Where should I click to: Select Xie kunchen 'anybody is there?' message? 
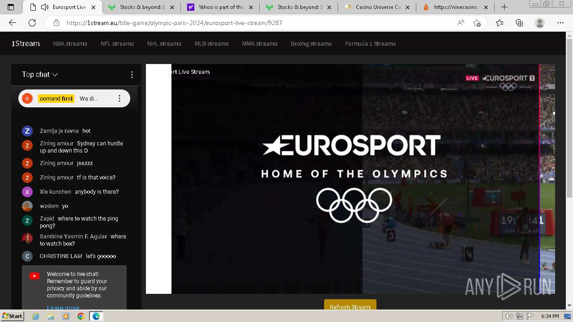click(75, 192)
